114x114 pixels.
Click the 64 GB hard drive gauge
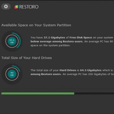[x=12, y=74]
